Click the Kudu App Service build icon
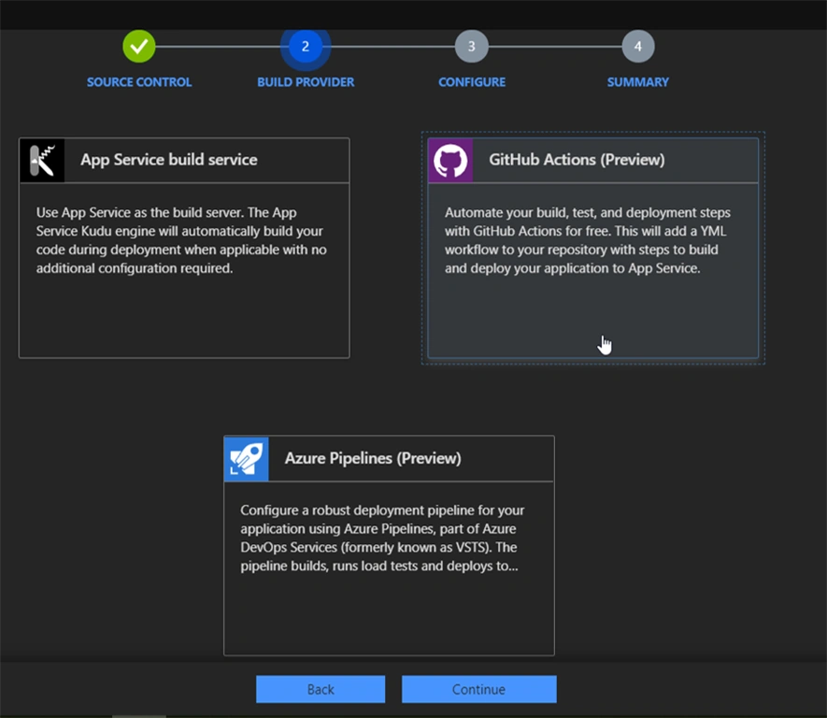 (x=42, y=161)
